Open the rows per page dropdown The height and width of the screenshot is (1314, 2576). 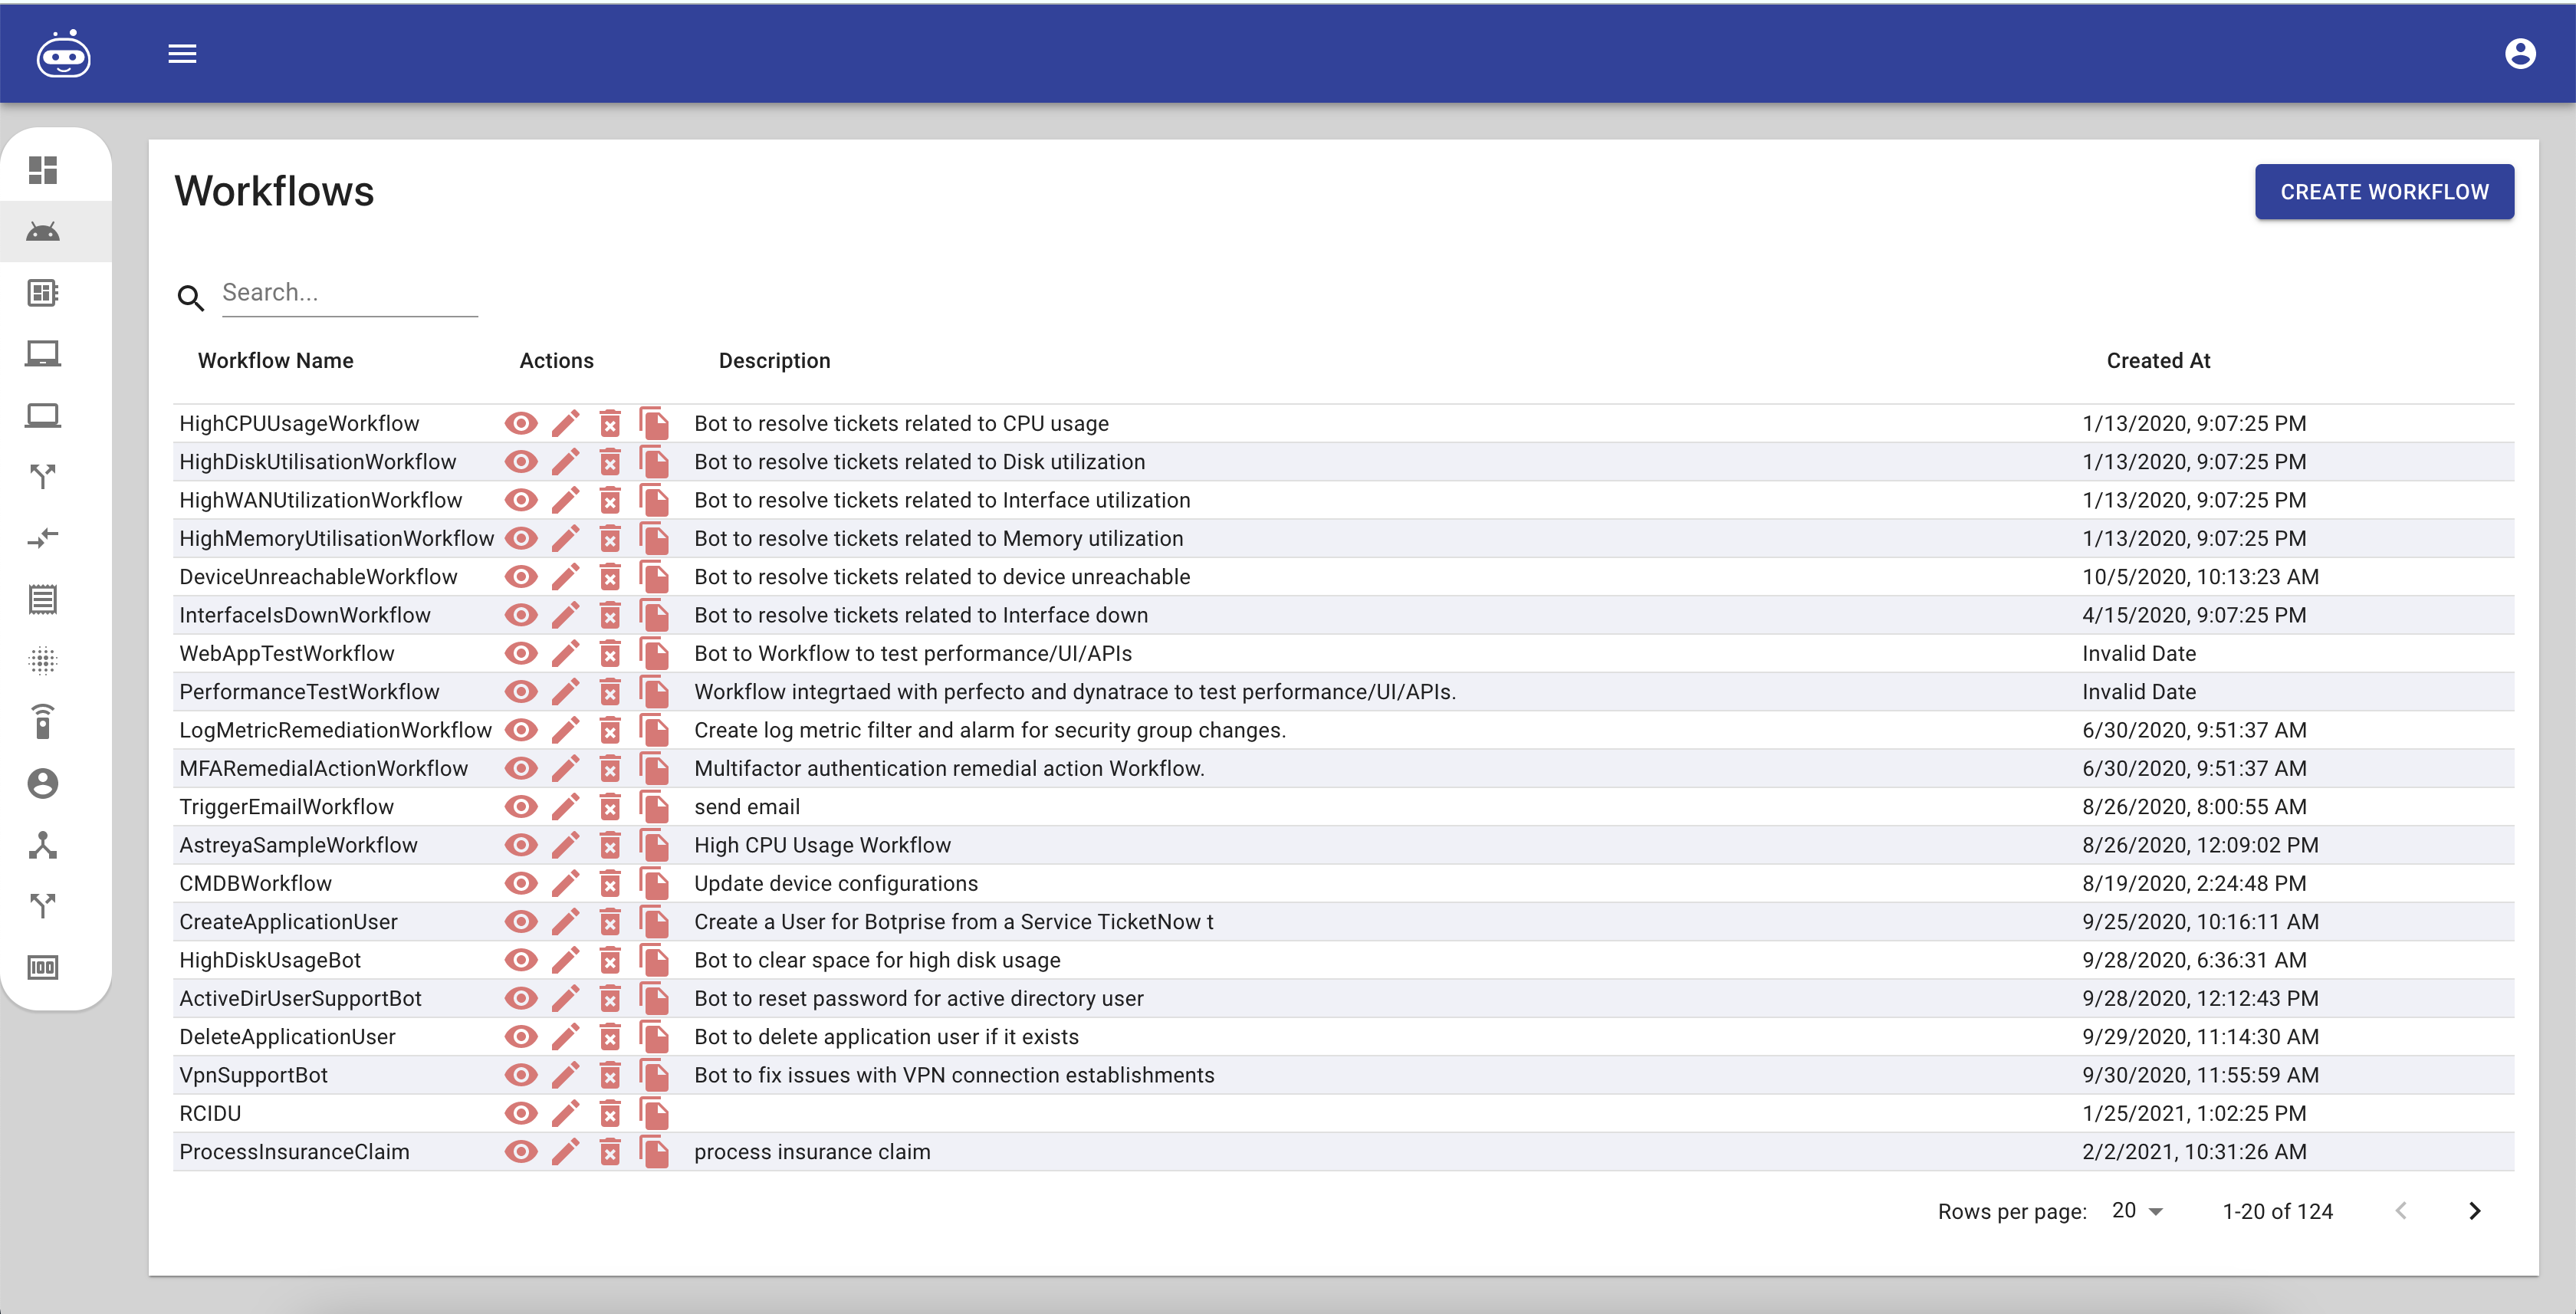[2138, 1210]
